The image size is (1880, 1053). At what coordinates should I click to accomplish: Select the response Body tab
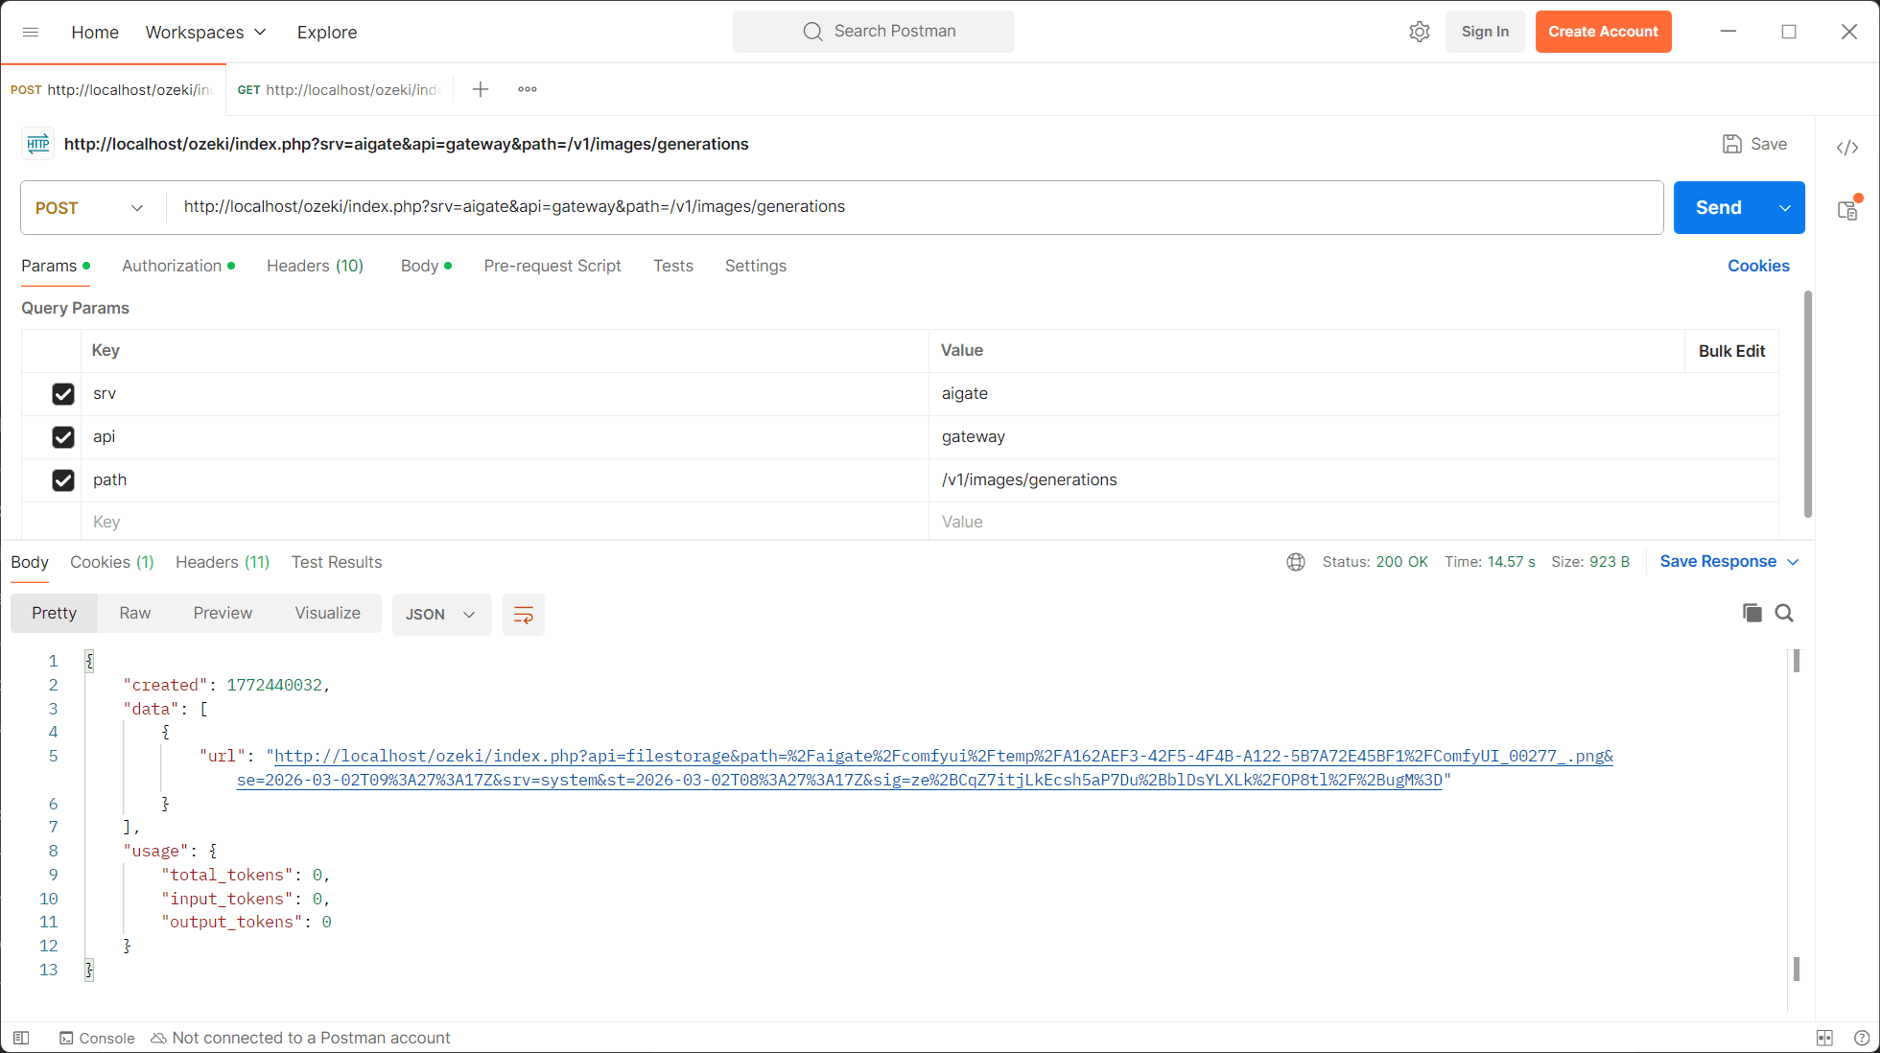pyautogui.click(x=30, y=563)
